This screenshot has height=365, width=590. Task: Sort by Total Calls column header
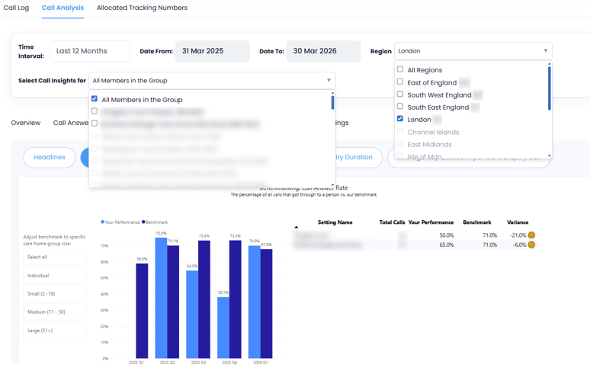click(x=392, y=223)
